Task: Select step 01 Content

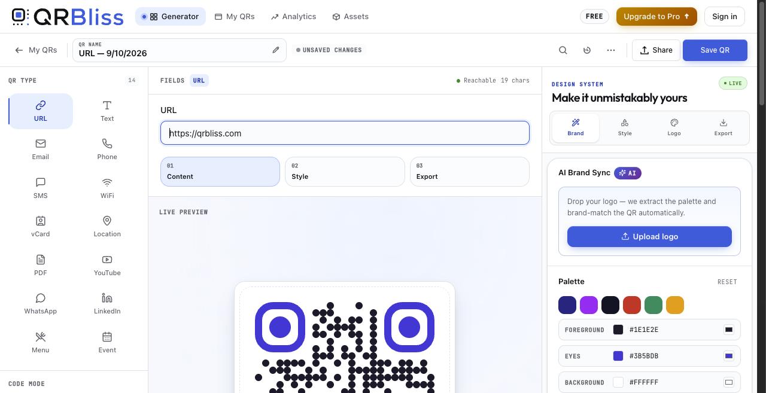Action: point(220,172)
